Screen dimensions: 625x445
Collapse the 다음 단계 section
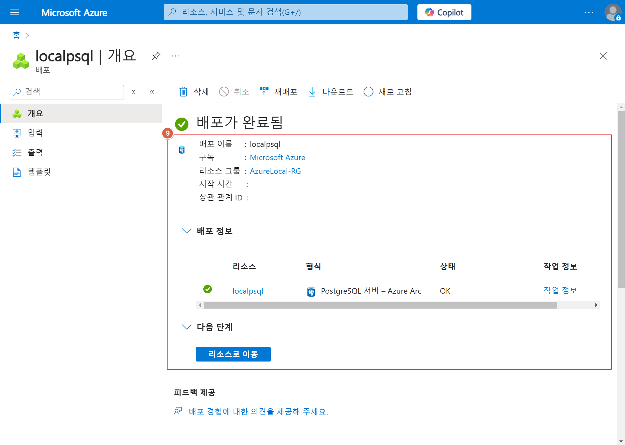pyautogui.click(x=186, y=327)
